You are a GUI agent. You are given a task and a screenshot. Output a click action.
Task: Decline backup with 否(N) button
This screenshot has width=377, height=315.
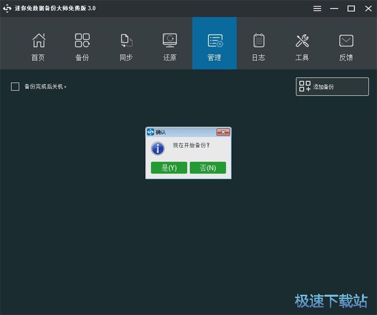[x=208, y=168]
